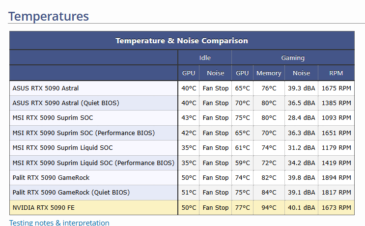365x226 pixels.
Task: Click the Memory column header
Action: point(269,73)
